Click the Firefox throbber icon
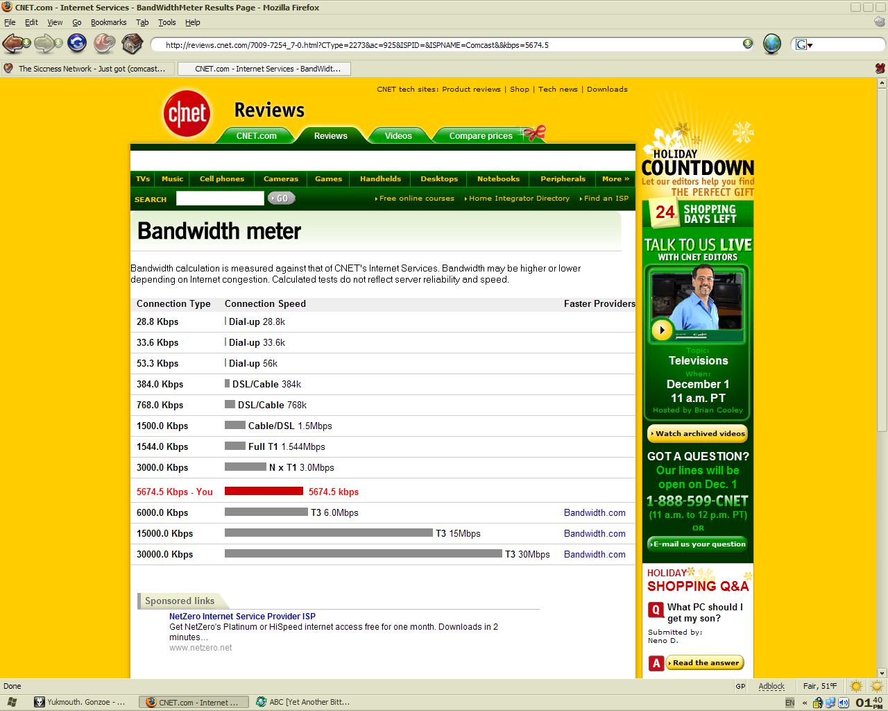The height and width of the screenshot is (711, 888). (x=880, y=22)
